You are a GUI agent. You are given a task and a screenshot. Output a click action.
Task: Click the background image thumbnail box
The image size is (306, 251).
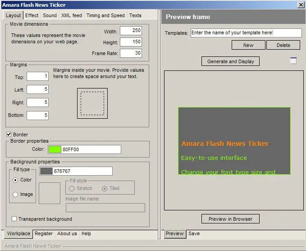click(x=50, y=193)
